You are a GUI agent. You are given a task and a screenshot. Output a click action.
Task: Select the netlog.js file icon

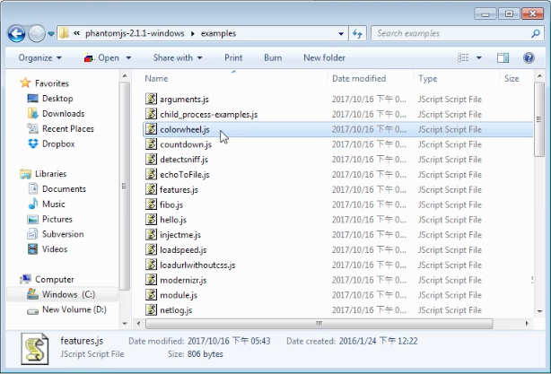tap(151, 309)
